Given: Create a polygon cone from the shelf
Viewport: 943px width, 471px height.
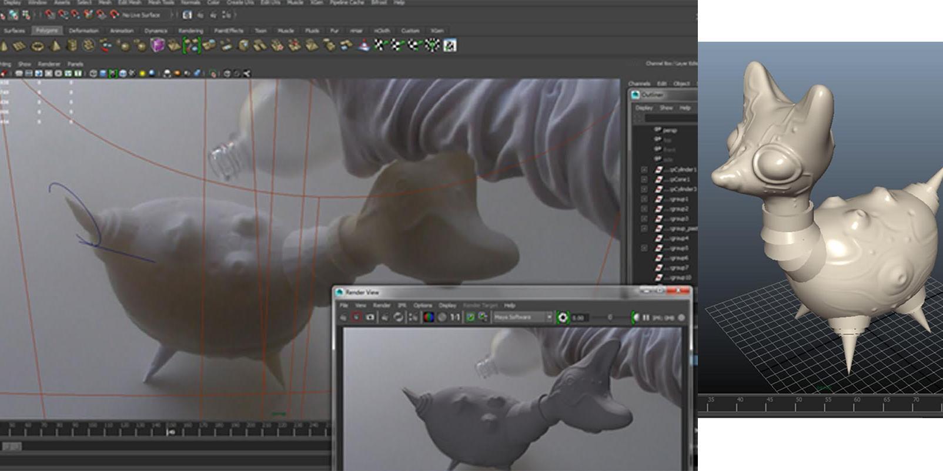Looking at the screenshot, I should tap(4, 46).
